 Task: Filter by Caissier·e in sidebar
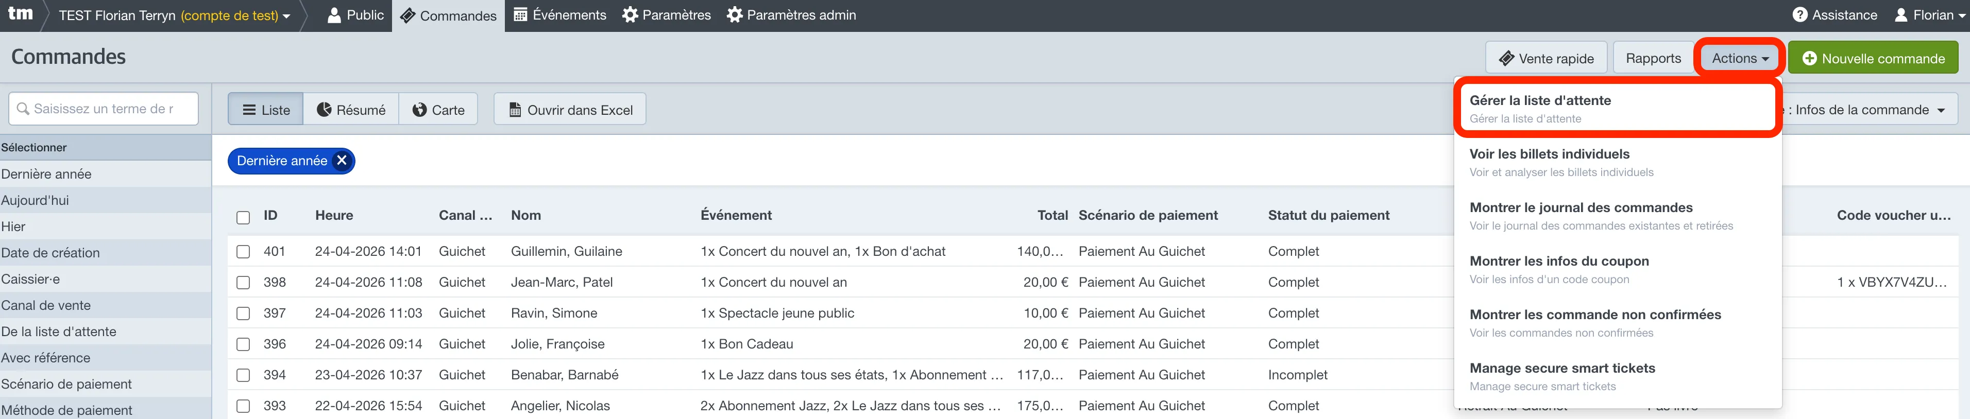click(x=106, y=279)
